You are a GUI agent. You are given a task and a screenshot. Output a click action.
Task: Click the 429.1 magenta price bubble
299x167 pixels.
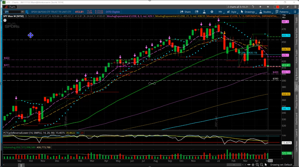coord(285,55)
